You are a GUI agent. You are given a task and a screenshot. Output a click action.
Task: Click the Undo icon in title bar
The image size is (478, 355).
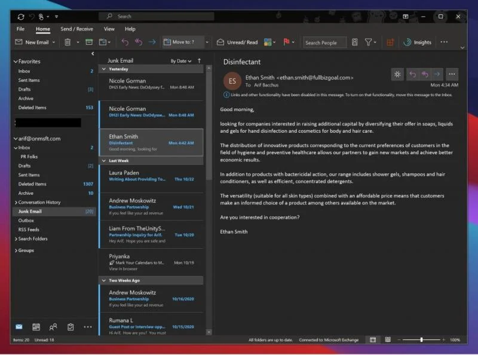(32, 17)
